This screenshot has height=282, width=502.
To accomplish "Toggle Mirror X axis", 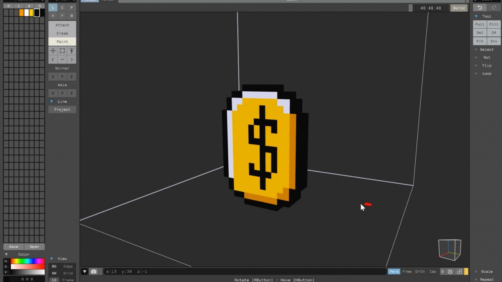I will (53, 77).
